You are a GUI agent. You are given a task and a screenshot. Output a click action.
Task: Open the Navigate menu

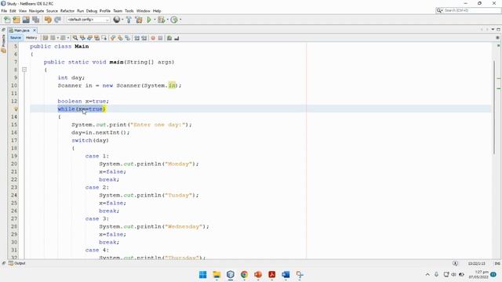point(36,11)
